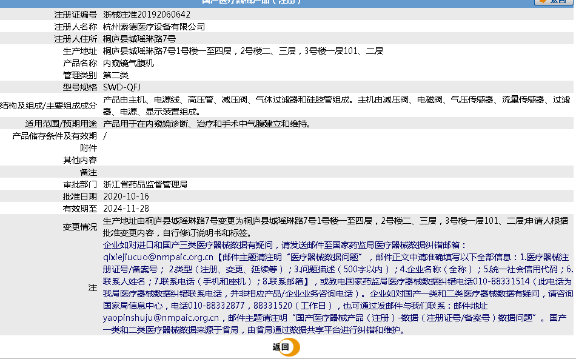This screenshot has width=576, height=359.
Task: Click the 备注 label
Action: pyautogui.click(x=89, y=172)
